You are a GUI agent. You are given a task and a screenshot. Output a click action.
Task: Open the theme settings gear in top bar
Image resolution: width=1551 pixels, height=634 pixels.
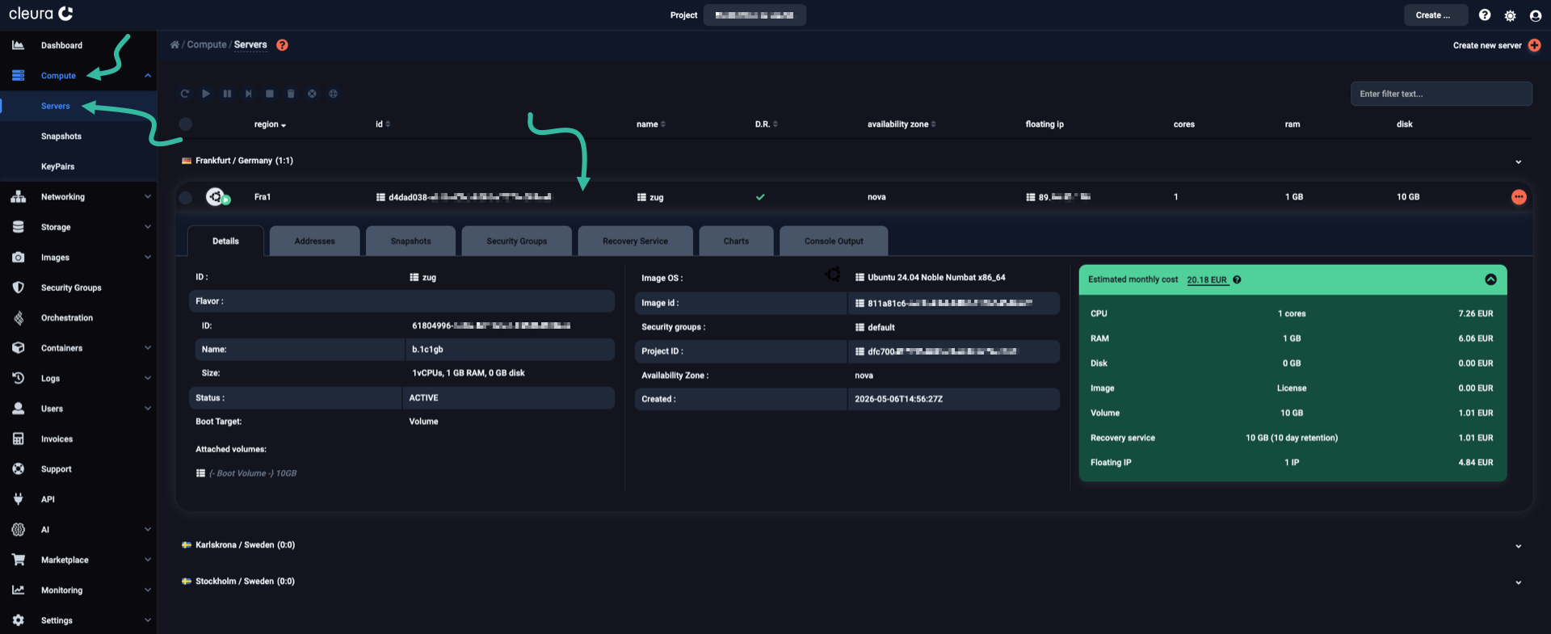click(x=1510, y=15)
